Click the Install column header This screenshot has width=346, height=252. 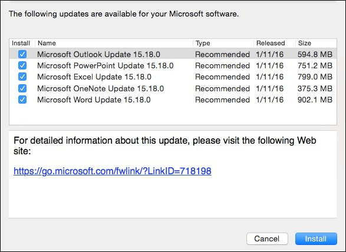pyautogui.click(x=21, y=43)
